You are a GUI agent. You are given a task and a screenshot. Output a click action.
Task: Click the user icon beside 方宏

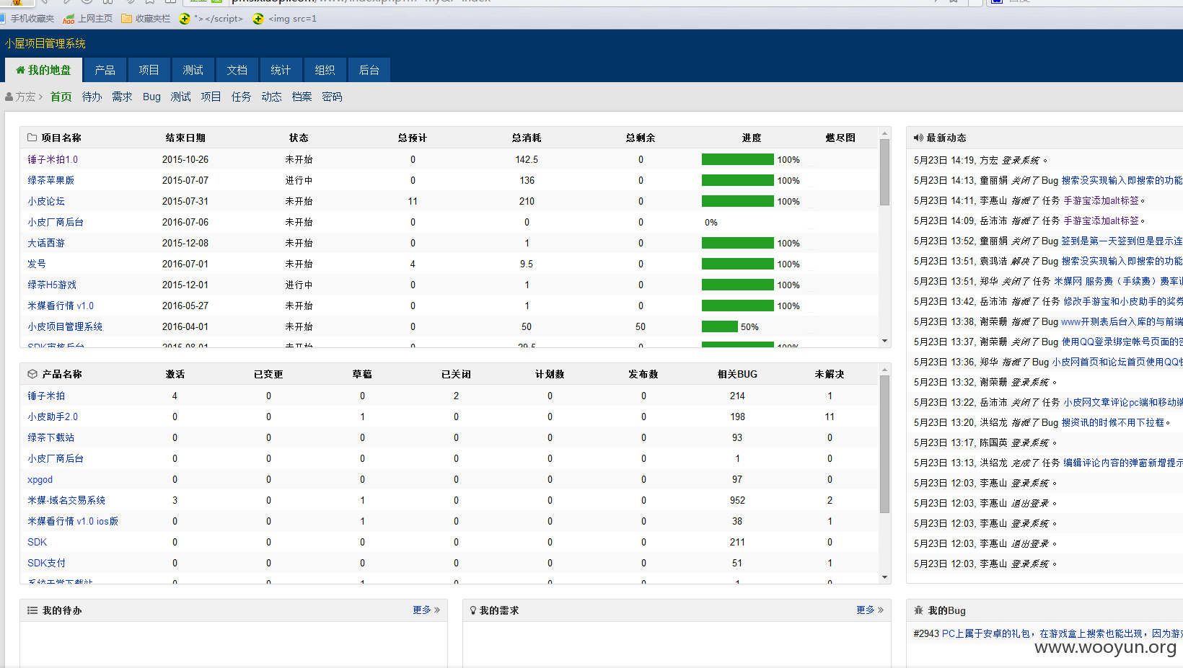coord(9,97)
